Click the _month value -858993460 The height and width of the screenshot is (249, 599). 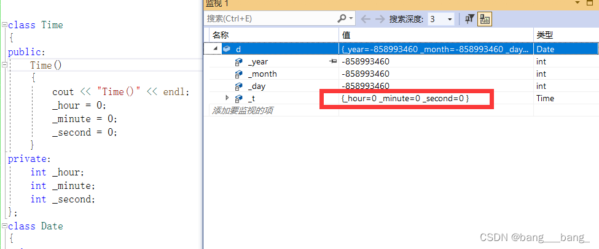pyautogui.click(x=366, y=74)
